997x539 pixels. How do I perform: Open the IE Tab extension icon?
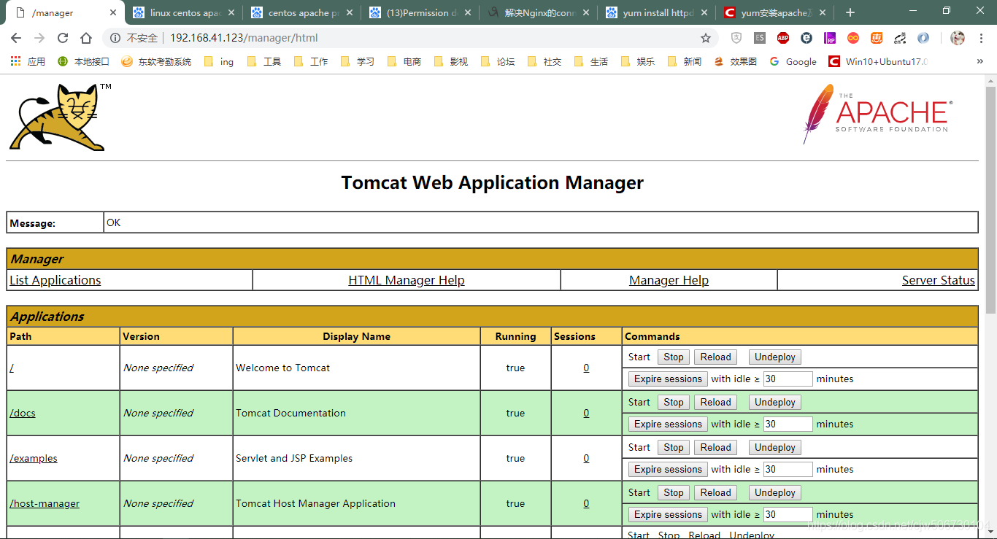point(807,38)
